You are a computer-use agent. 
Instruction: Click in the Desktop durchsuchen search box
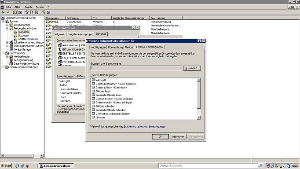coord(208,166)
